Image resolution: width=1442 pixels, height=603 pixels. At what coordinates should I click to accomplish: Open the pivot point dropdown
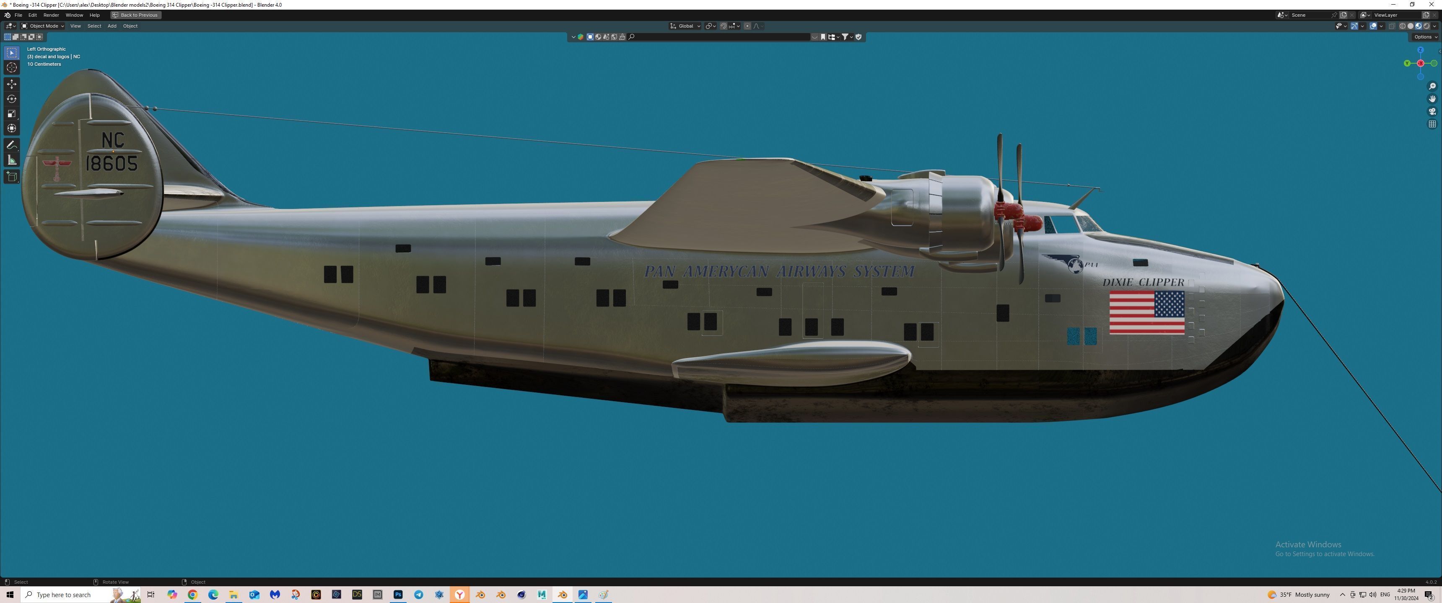711,26
